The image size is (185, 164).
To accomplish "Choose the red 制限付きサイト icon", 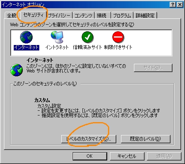I will [118, 37].
